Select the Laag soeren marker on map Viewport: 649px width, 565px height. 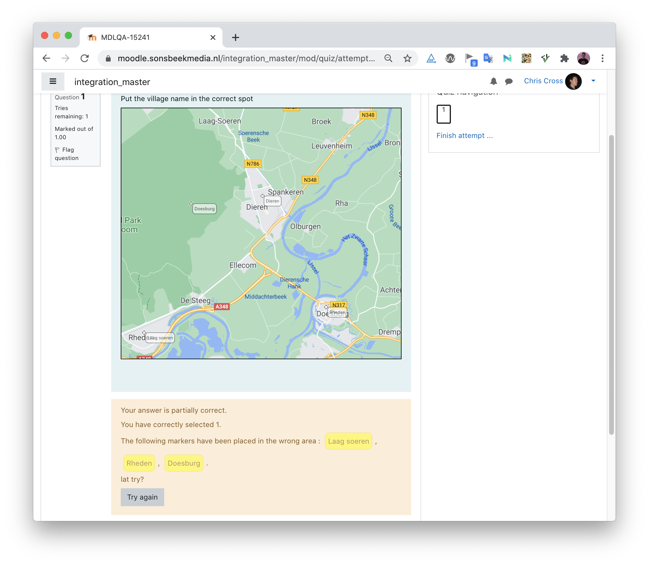[160, 338]
